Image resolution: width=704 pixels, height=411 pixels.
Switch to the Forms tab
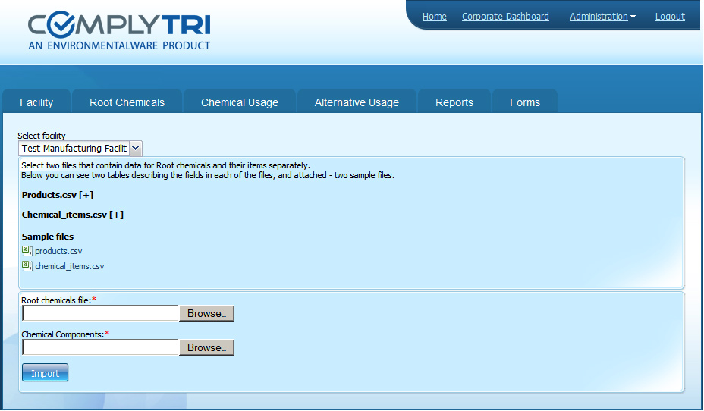[x=525, y=102]
